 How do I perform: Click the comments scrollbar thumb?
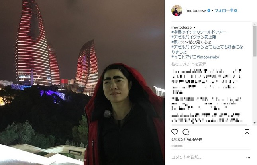[255, 41]
